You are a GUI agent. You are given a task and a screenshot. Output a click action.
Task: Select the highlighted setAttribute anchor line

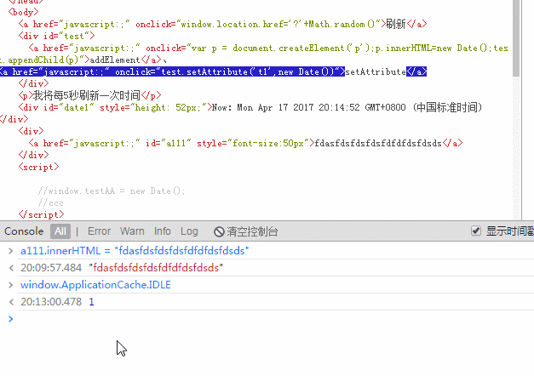click(213, 71)
